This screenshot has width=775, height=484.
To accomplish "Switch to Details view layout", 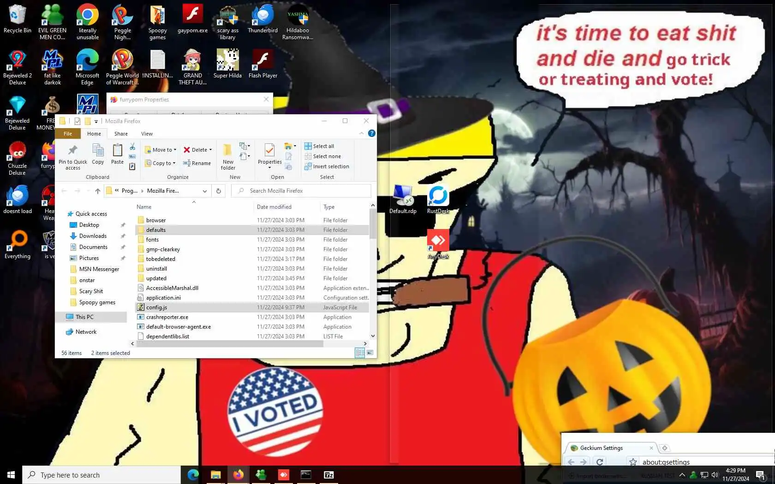I will click(x=360, y=353).
